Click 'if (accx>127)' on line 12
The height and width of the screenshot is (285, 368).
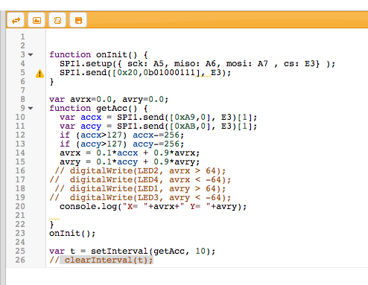93,135
